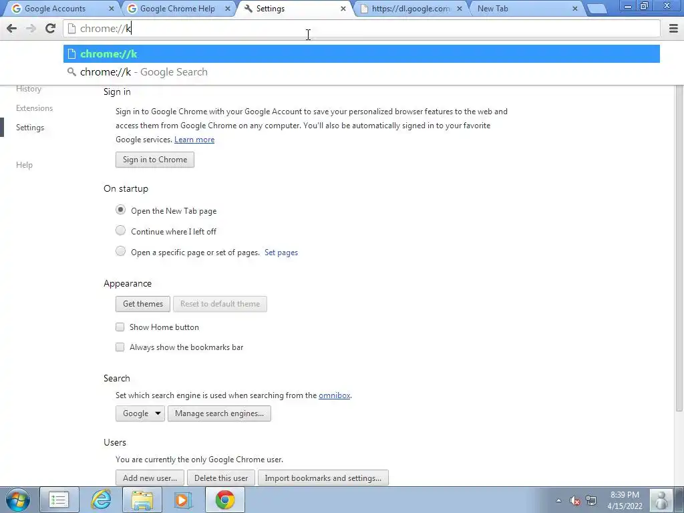Click into the address bar field
684x513 pixels.
click(361, 29)
